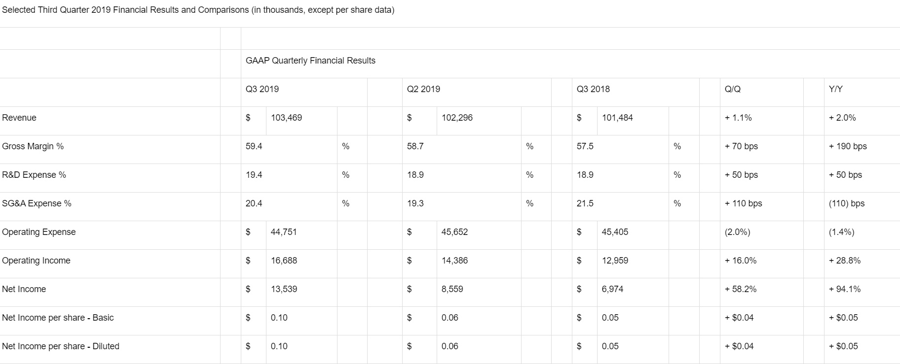This screenshot has width=900, height=364.
Task: Select the Net Income per share - Diluted label
Action: pos(61,346)
